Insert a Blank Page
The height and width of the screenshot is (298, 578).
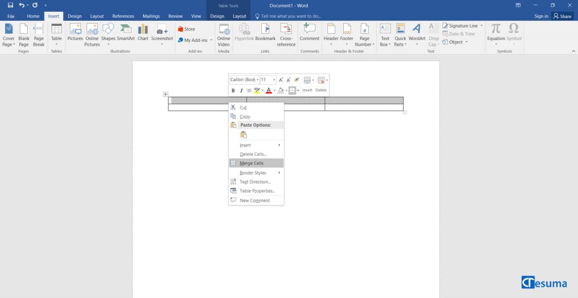click(24, 35)
